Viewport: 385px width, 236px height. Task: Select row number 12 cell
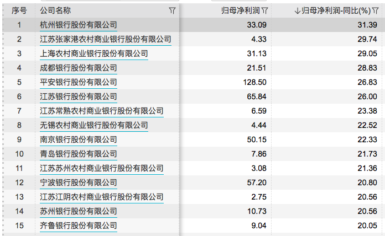tap(19, 183)
